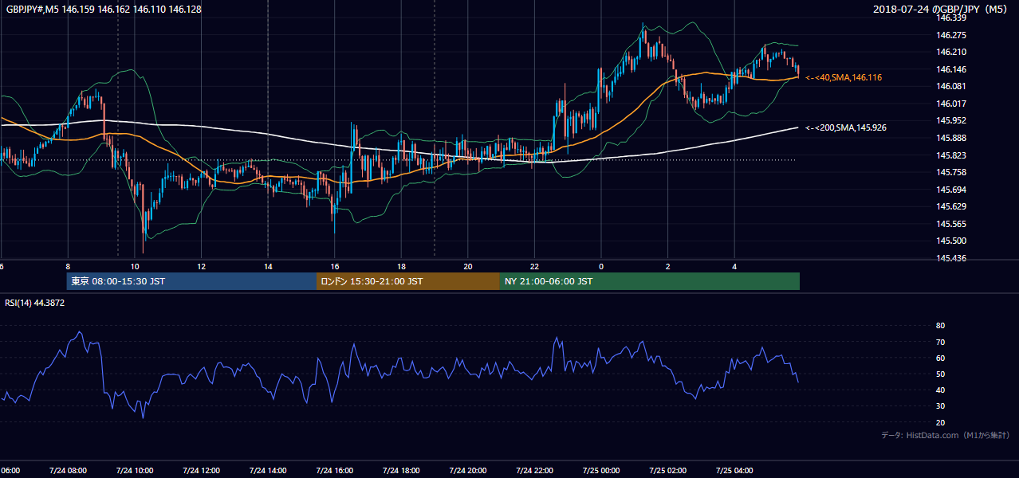Click the 7/25 04:00 time axis label

click(734, 470)
